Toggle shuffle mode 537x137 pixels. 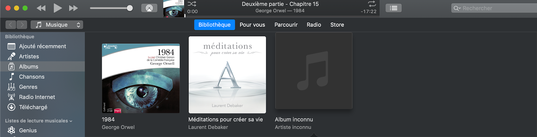192,4
